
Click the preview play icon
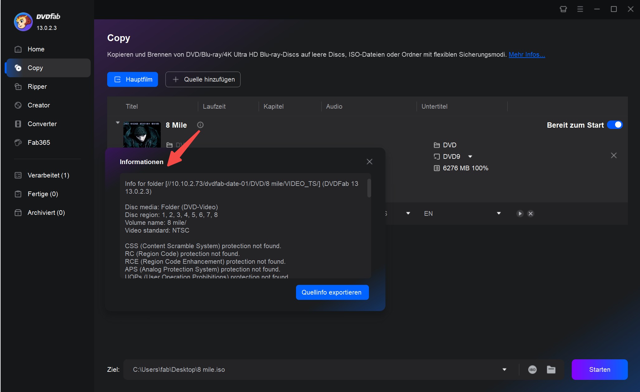coord(520,214)
